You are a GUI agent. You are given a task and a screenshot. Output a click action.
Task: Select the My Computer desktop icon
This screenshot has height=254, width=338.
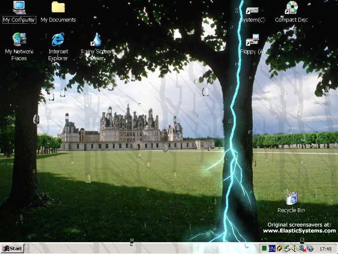point(19,12)
